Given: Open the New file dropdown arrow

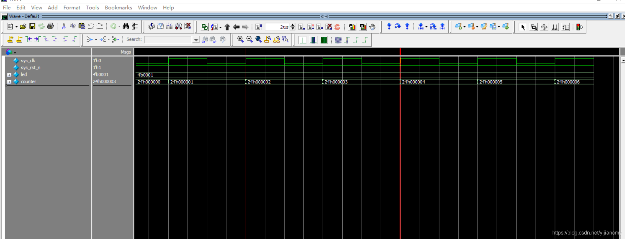Looking at the screenshot, I should [16, 27].
